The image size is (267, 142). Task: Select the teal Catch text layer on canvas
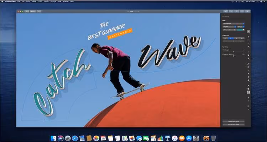(62, 82)
